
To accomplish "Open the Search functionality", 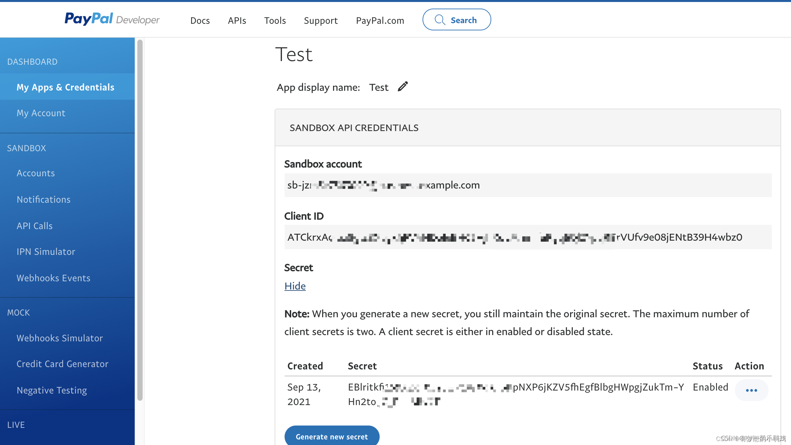I will [x=456, y=20].
